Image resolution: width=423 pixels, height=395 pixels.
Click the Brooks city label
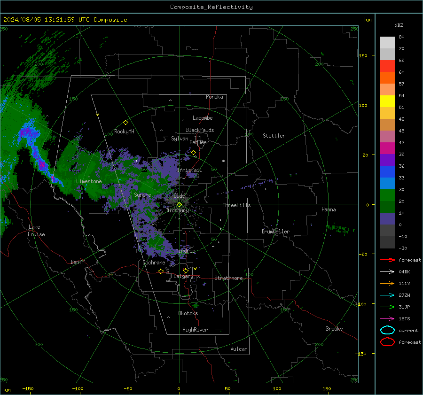click(x=334, y=329)
